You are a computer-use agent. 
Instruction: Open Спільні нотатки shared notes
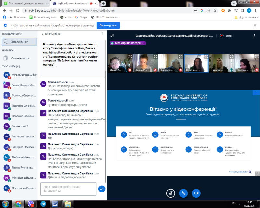[19, 58]
